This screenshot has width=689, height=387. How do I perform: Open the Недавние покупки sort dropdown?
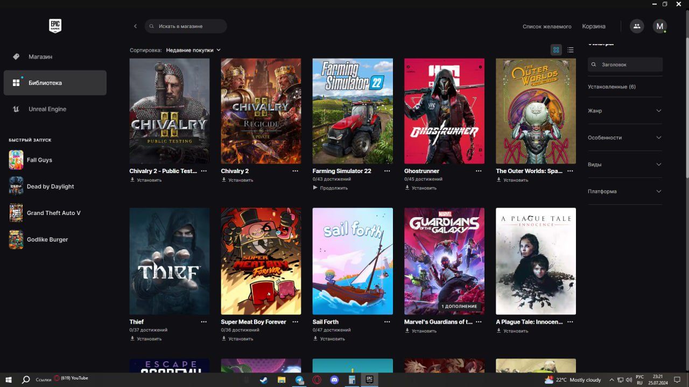[193, 50]
